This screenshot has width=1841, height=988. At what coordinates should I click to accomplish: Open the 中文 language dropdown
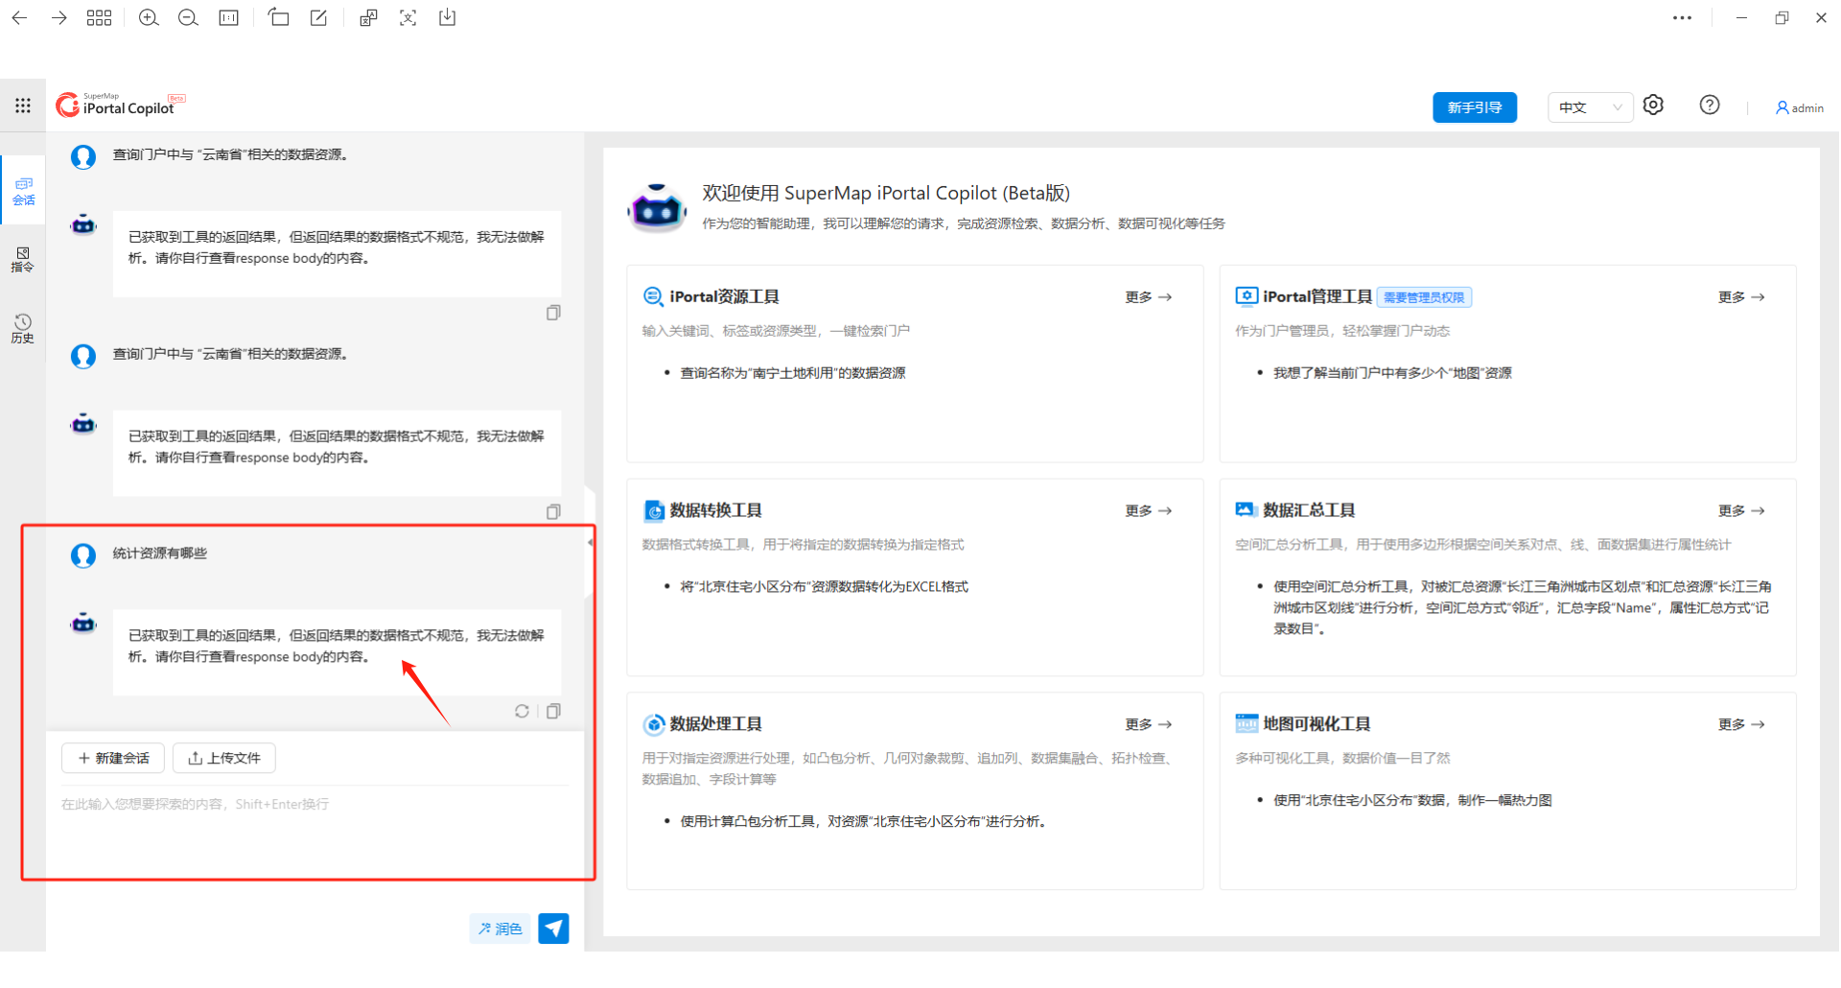tap(1589, 107)
